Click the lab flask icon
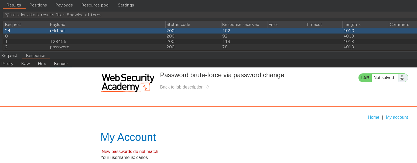This screenshot has width=417, height=163. click(402, 78)
